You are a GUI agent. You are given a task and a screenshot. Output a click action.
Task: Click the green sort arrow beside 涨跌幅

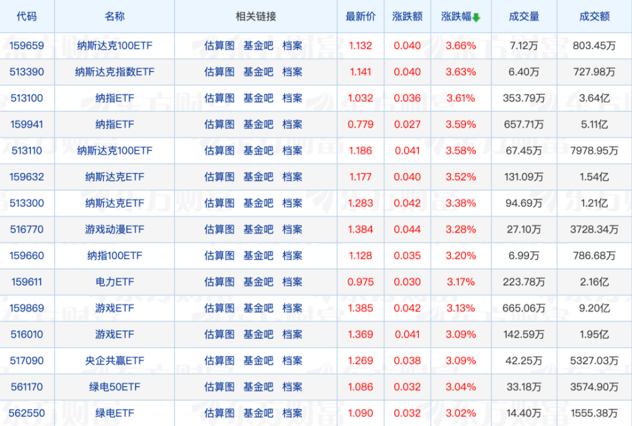476,17
